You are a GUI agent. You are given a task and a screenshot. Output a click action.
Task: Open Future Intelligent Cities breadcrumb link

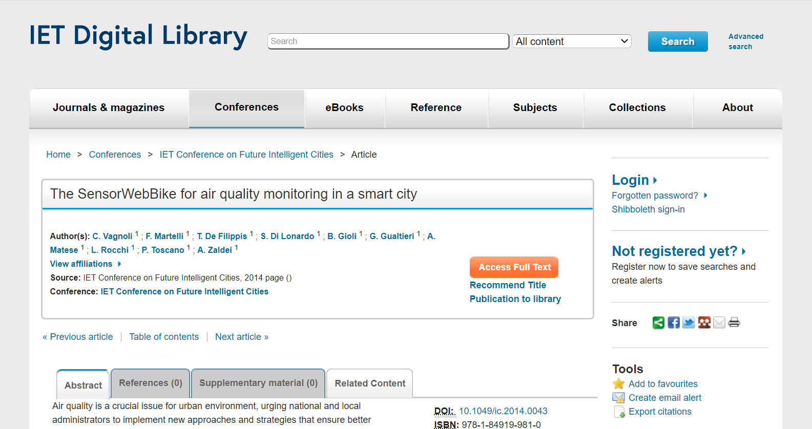(246, 155)
